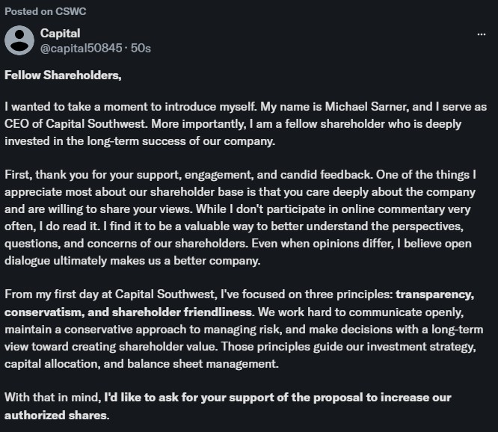
Task: Click the words Posted on above the post
Action: point(28,11)
